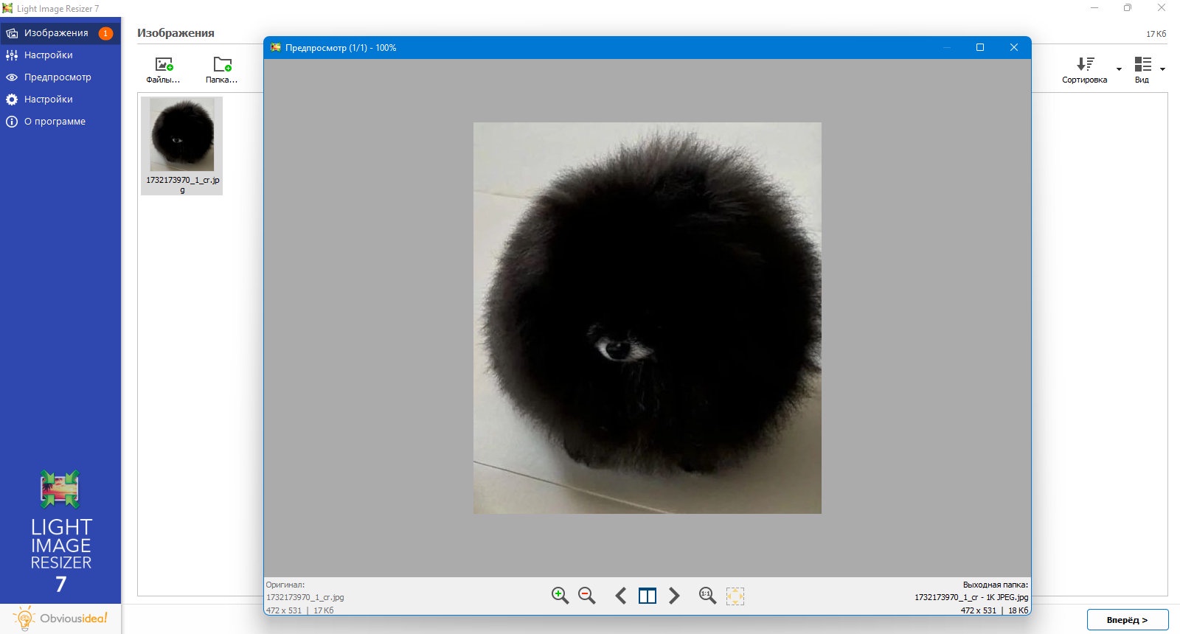Reset preview zoom to 1:1
The height and width of the screenshot is (634, 1180).
[x=707, y=596]
